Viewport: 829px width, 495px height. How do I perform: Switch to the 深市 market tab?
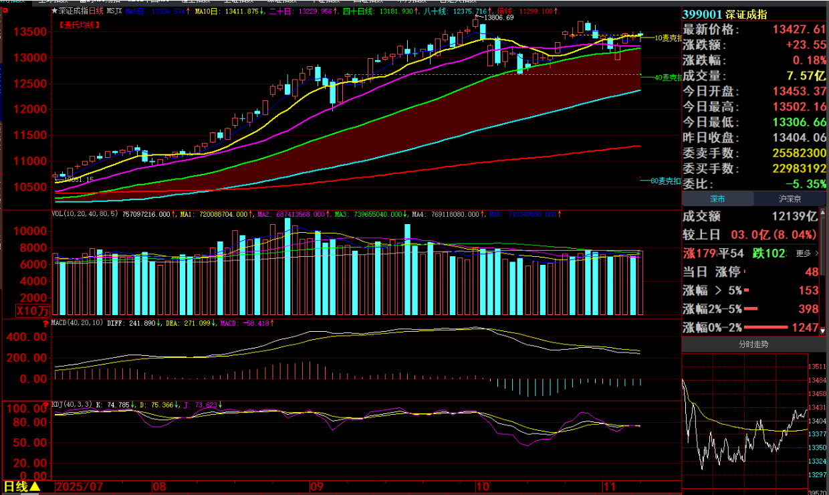tap(717, 199)
